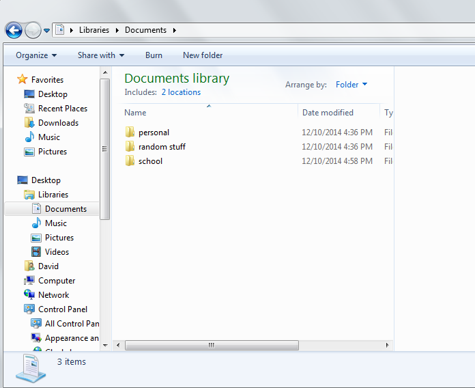Open the 2 locations link
This screenshot has height=388, width=475.
coord(181,92)
